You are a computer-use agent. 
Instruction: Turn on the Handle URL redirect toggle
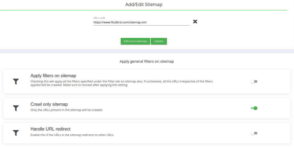(x=254, y=133)
